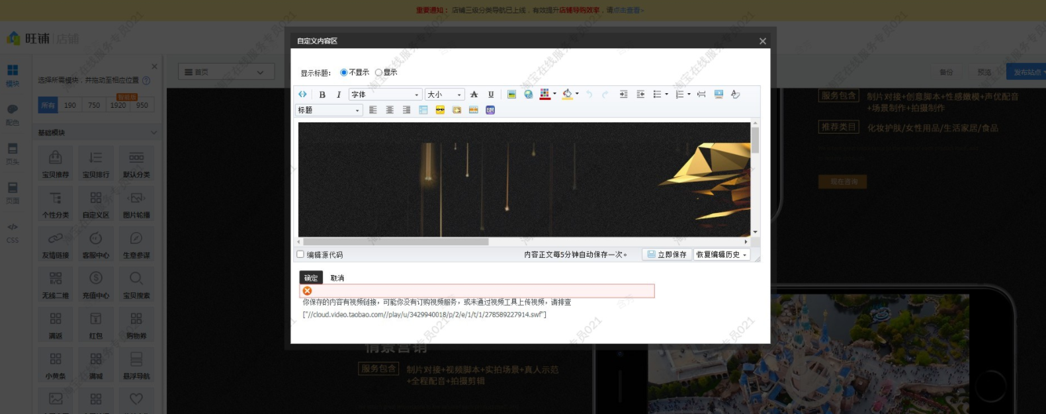The height and width of the screenshot is (414, 1046).
Task: Click banner image in editor content area
Action: [524, 179]
